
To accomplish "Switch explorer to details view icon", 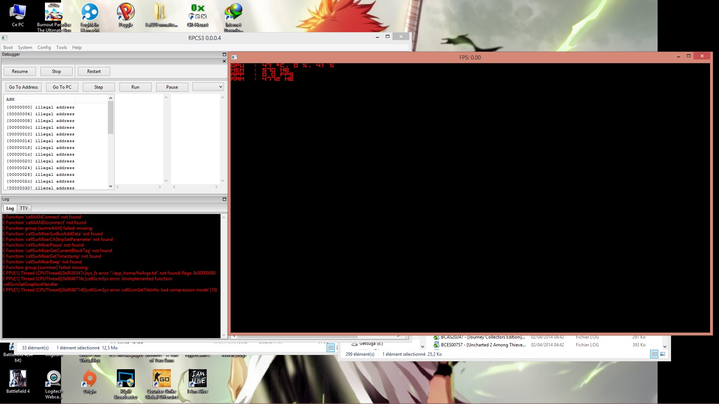I will point(654,354).
